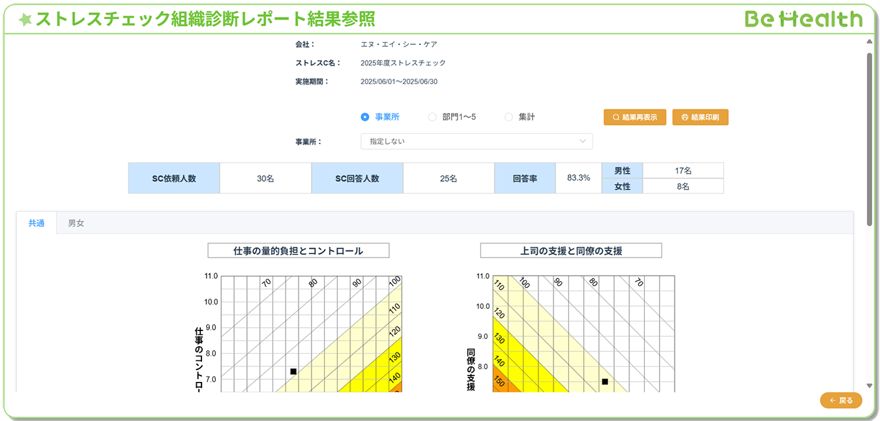The image size is (880, 421).
Task: Switch to the 共通 tab
Action: tap(37, 223)
